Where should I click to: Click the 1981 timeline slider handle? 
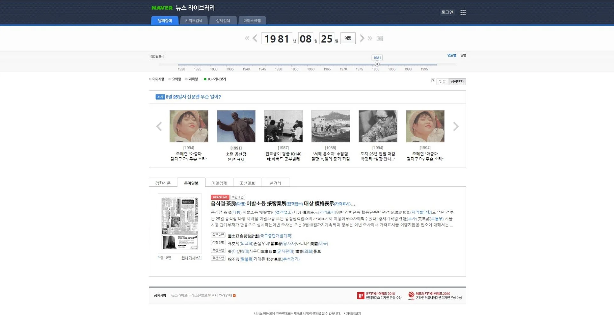(377, 64)
